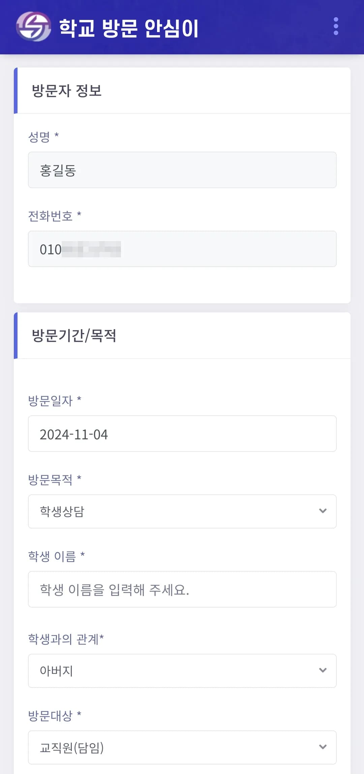
Task: Expand the relationship dropdown showing 아버지
Action: [182, 671]
